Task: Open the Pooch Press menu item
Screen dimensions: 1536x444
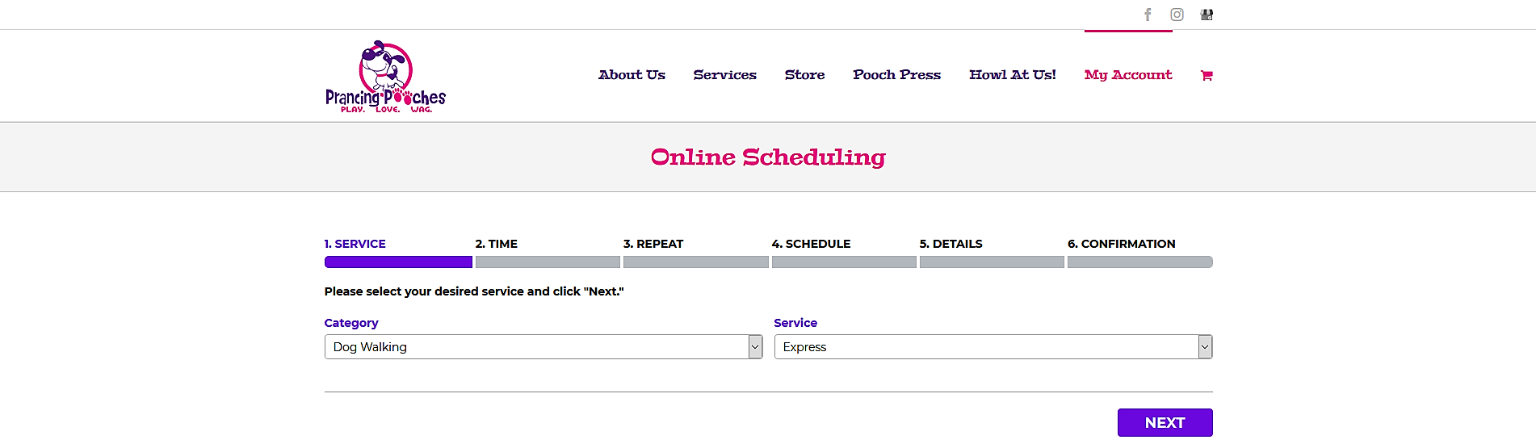Action: [x=896, y=74]
